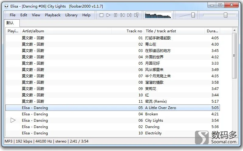Click 莫文蔚 - 回蔚 in track 05 row
This screenshot has height=151, width=243.
click(x=33, y=63)
